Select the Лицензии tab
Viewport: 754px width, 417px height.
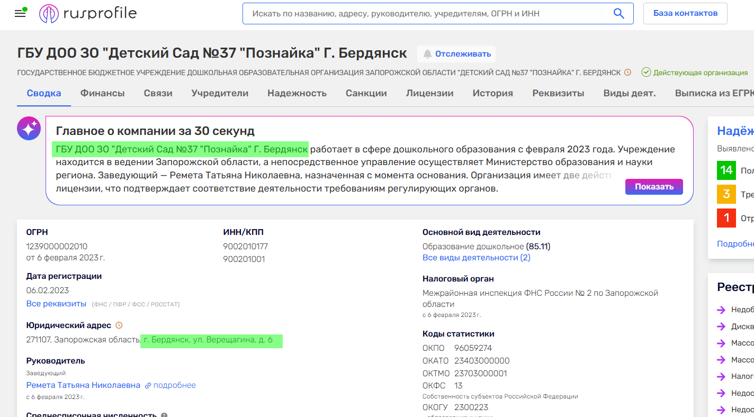(429, 93)
